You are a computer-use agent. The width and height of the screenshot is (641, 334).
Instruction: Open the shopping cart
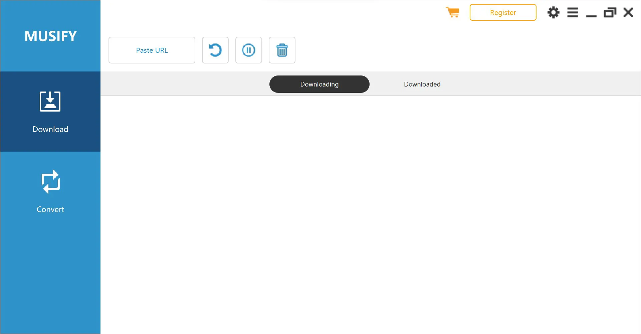click(x=453, y=12)
